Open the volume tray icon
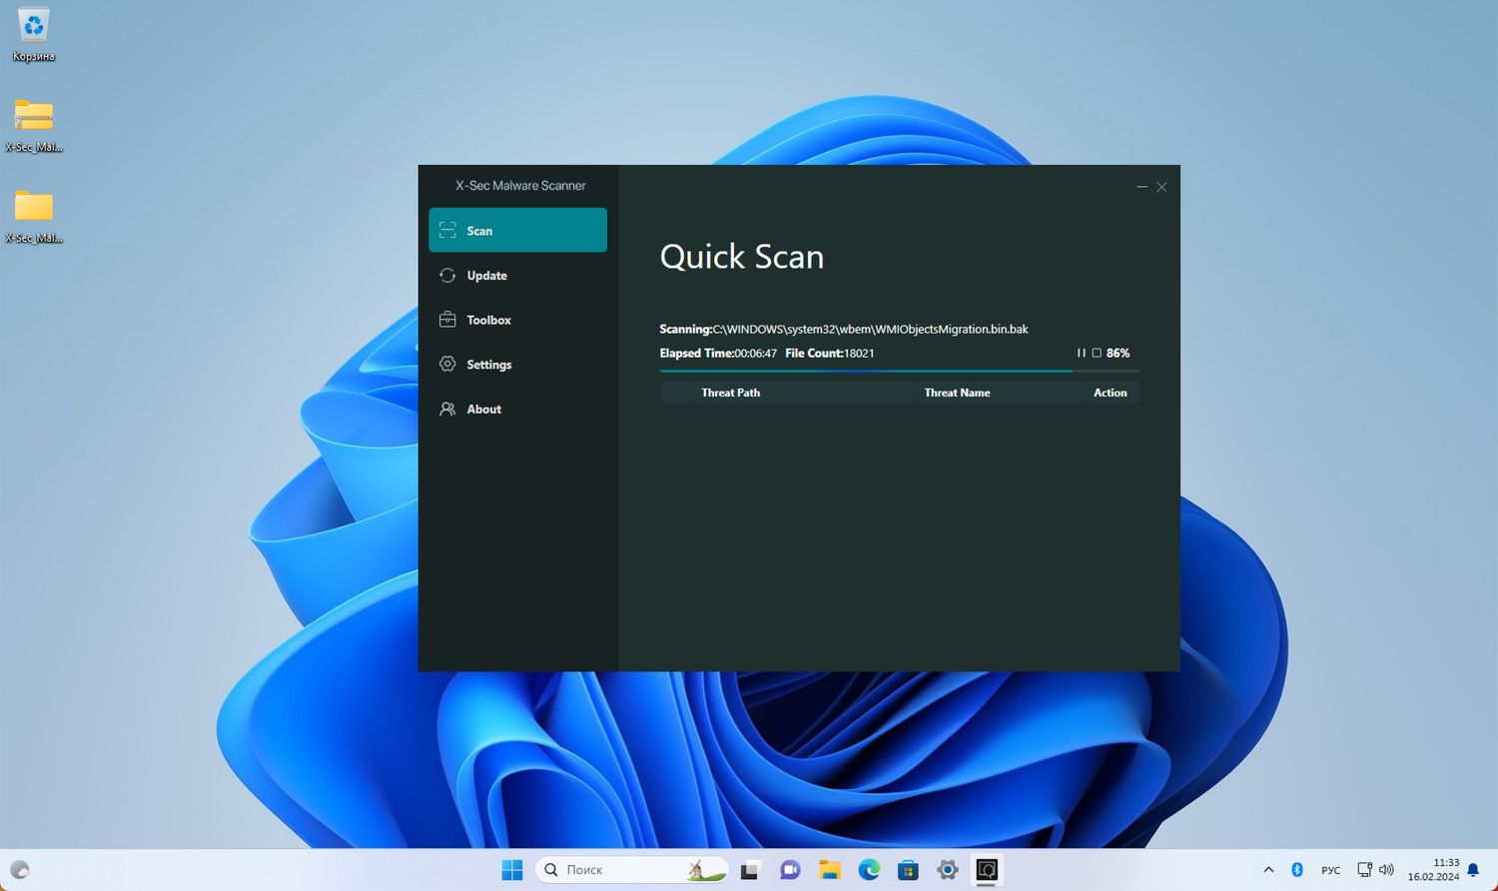This screenshot has height=891, width=1498. 1386,870
